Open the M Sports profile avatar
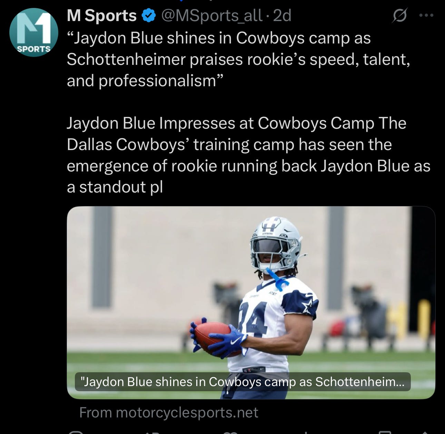This screenshot has width=445, height=434. click(x=33, y=32)
